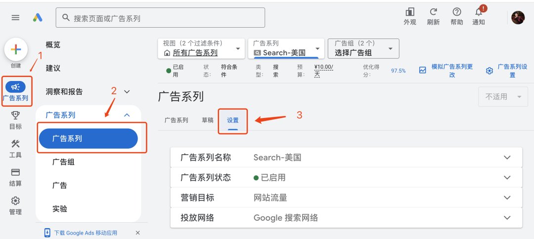The width and height of the screenshot is (534, 239).
Task: Click the ¥10.00/天 budget value
Action: (x=323, y=71)
